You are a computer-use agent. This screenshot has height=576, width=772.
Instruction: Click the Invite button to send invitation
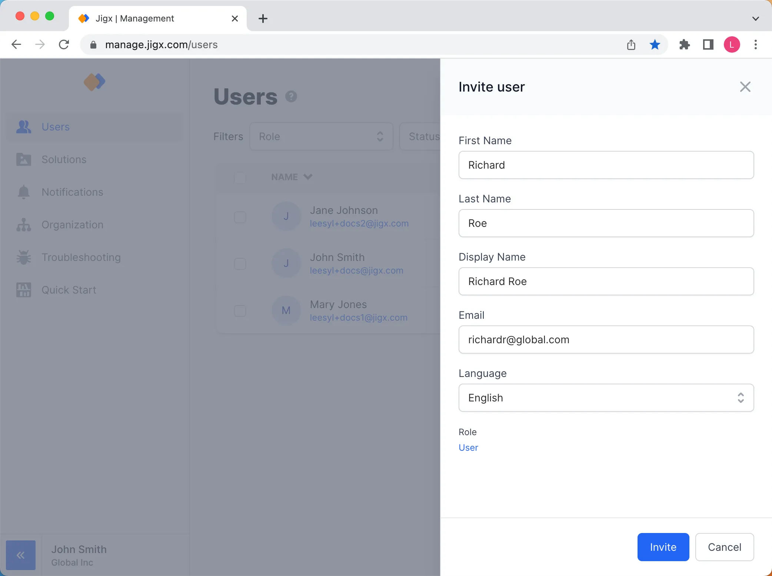pyautogui.click(x=663, y=547)
